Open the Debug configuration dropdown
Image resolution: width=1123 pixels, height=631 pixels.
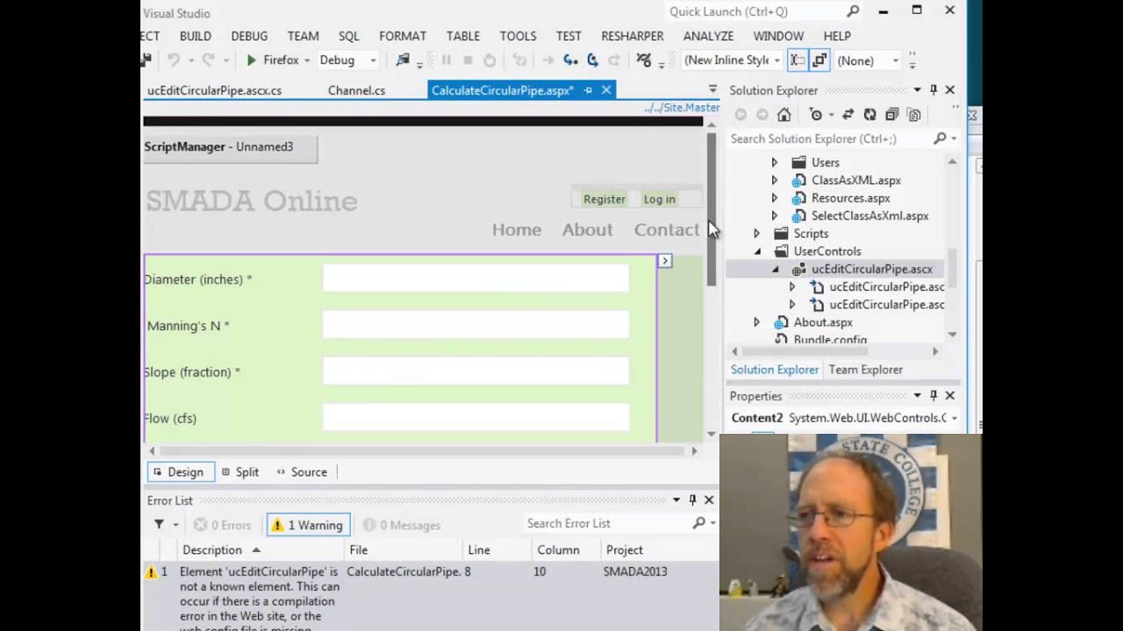[373, 60]
